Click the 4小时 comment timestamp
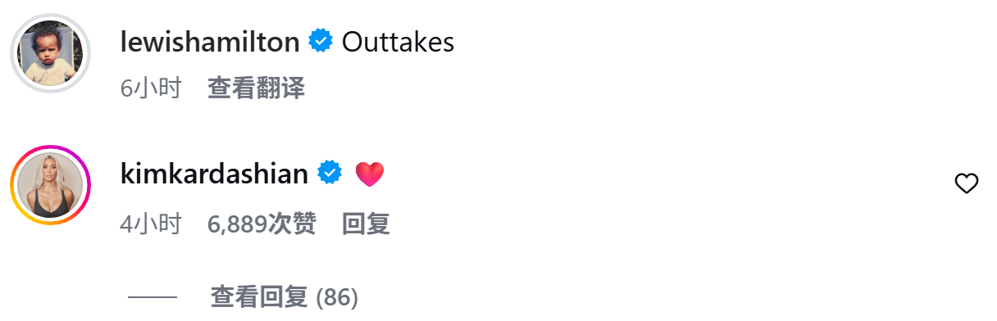This screenshot has width=997, height=321. (x=151, y=224)
